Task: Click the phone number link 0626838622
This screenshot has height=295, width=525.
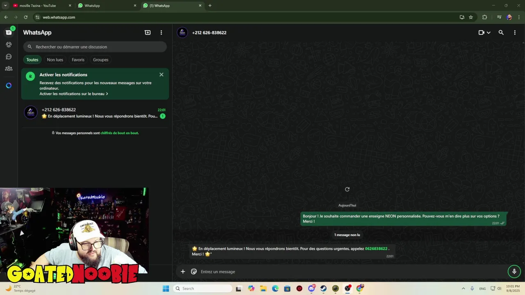Action: (376, 249)
